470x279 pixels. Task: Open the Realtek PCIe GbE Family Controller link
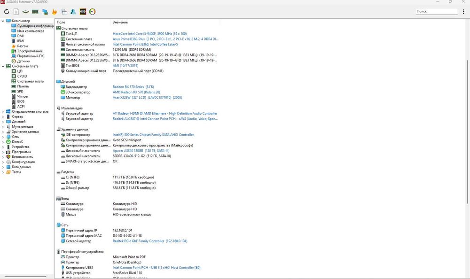tap(150, 241)
